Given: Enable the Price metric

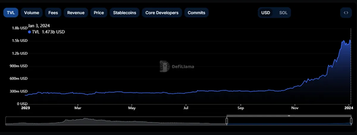Looking at the screenshot, I should click(99, 13).
